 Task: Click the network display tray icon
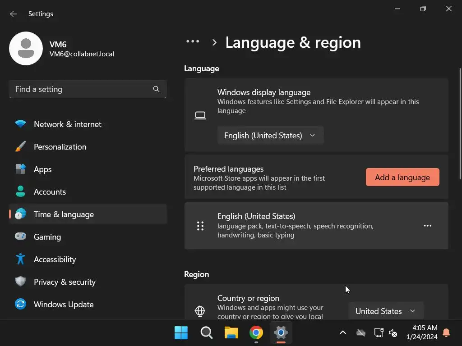click(x=379, y=333)
